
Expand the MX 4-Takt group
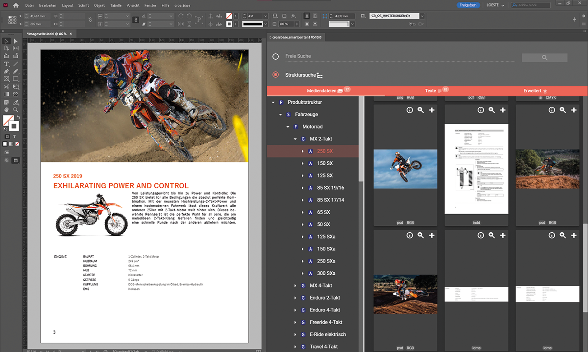pos(295,286)
